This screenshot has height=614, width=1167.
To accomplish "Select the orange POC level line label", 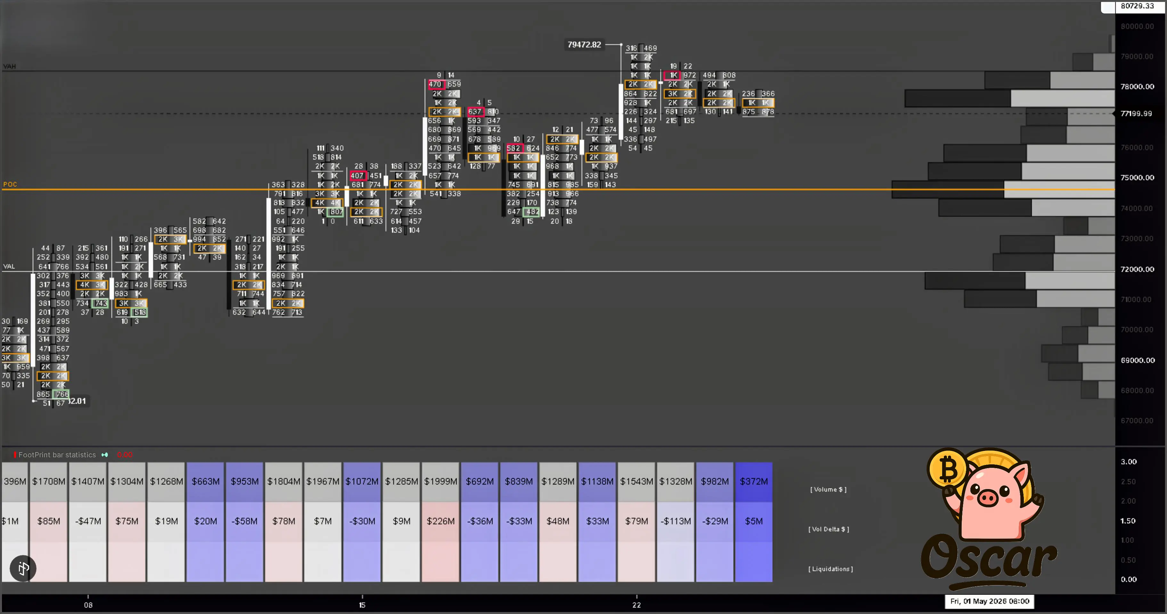I will (10, 184).
